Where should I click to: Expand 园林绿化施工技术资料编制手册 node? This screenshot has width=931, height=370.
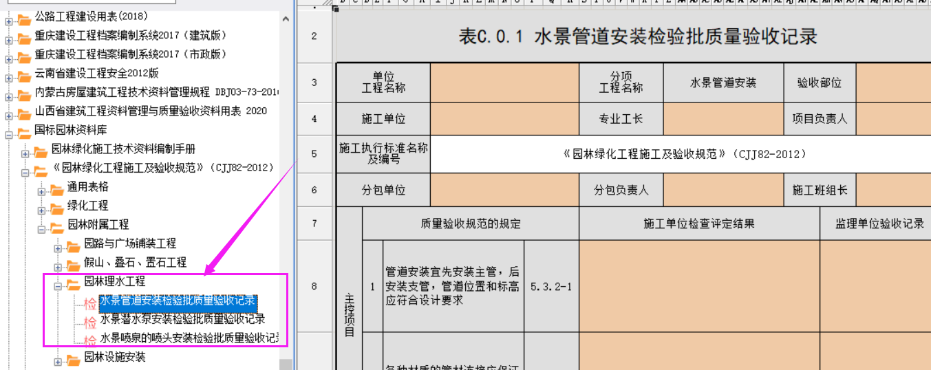25,153
